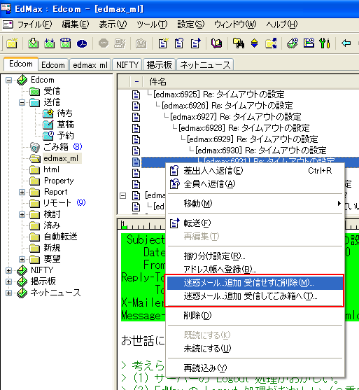Viewport: 359px width, 390px height.
Task: Open the ツール(T) menu
Action: click(152, 25)
